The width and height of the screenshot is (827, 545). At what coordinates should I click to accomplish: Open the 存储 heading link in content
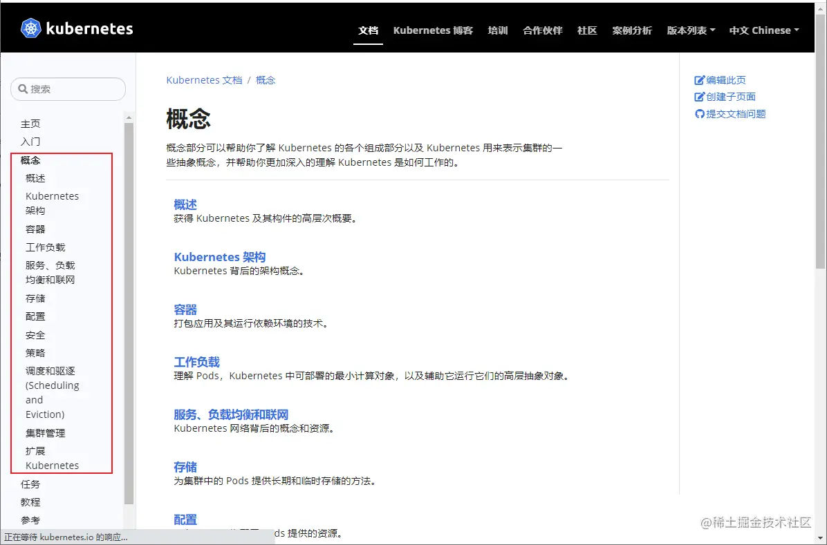pos(185,467)
